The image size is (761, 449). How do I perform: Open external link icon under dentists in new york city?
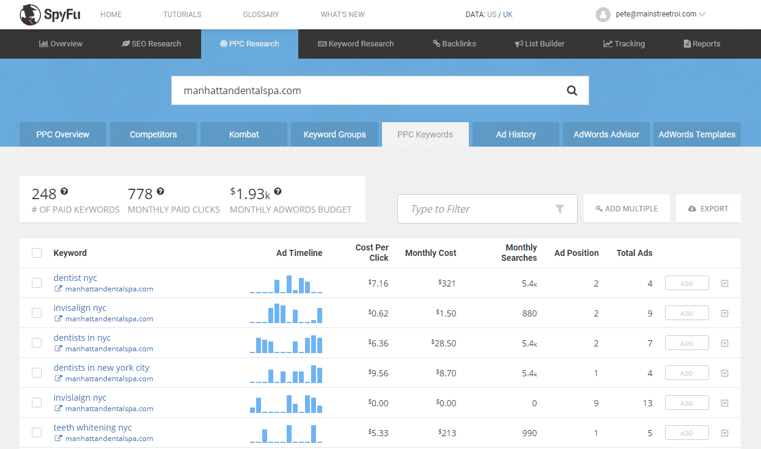[x=59, y=379]
